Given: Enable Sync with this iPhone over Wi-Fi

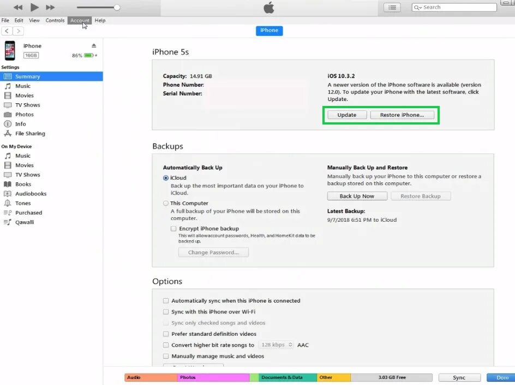Looking at the screenshot, I should [x=166, y=312].
